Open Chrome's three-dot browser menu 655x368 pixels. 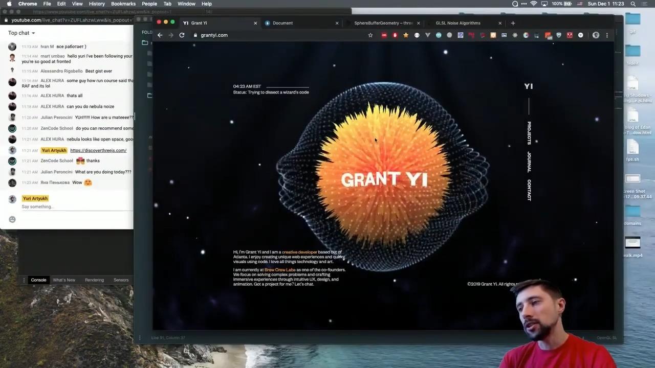click(x=607, y=35)
